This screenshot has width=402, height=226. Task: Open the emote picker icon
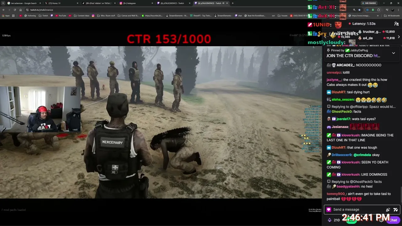coord(395,210)
